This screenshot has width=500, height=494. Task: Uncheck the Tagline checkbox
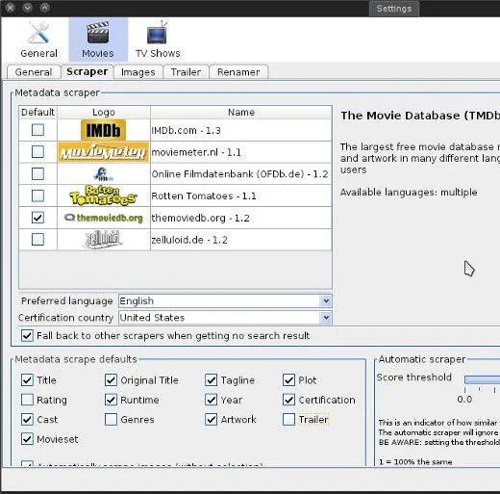click(x=212, y=380)
